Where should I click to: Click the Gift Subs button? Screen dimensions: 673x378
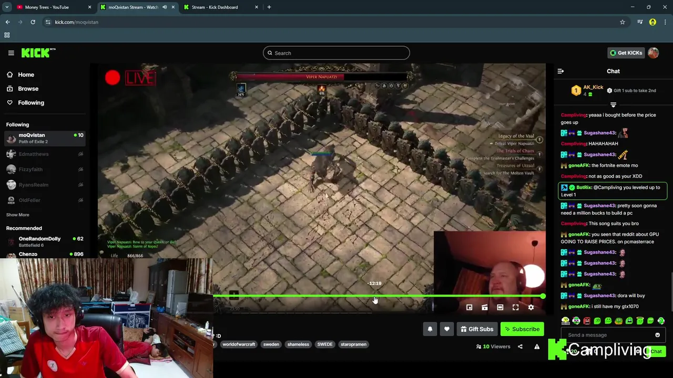[x=477, y=329]
